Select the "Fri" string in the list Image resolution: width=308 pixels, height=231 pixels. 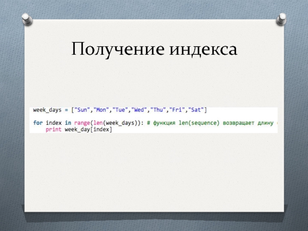point(176,110)
